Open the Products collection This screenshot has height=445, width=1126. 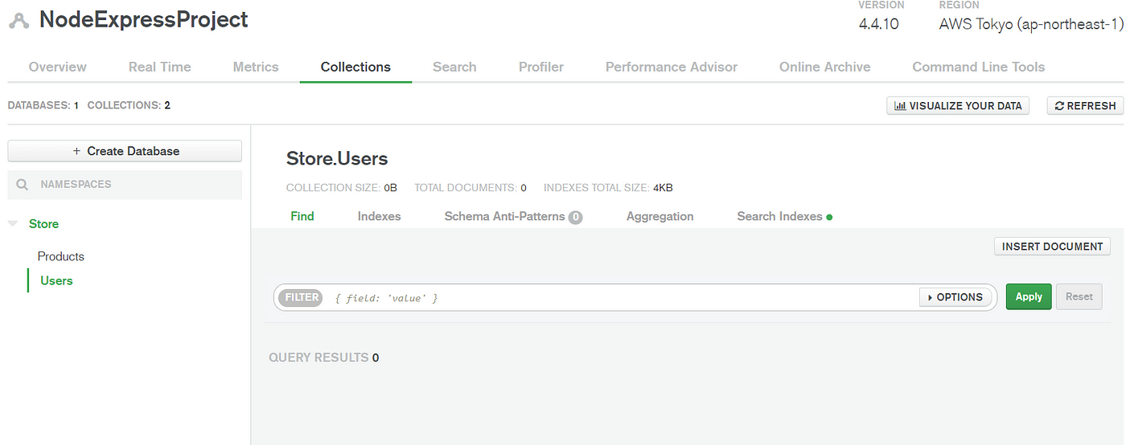[x=61, y=256]
